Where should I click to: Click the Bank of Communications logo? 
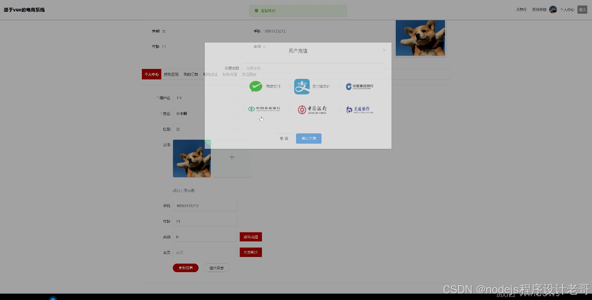(x=360, y=110)
